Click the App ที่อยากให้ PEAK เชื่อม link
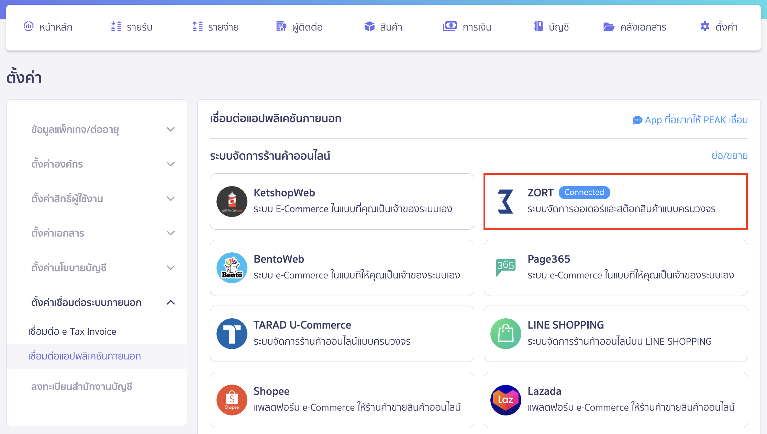767x434 pixels. click(x=691, y=120)
